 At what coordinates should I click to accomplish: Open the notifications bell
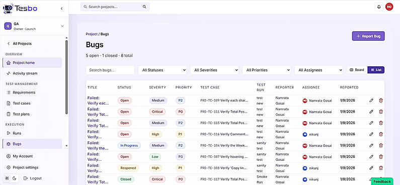(379, 7)
